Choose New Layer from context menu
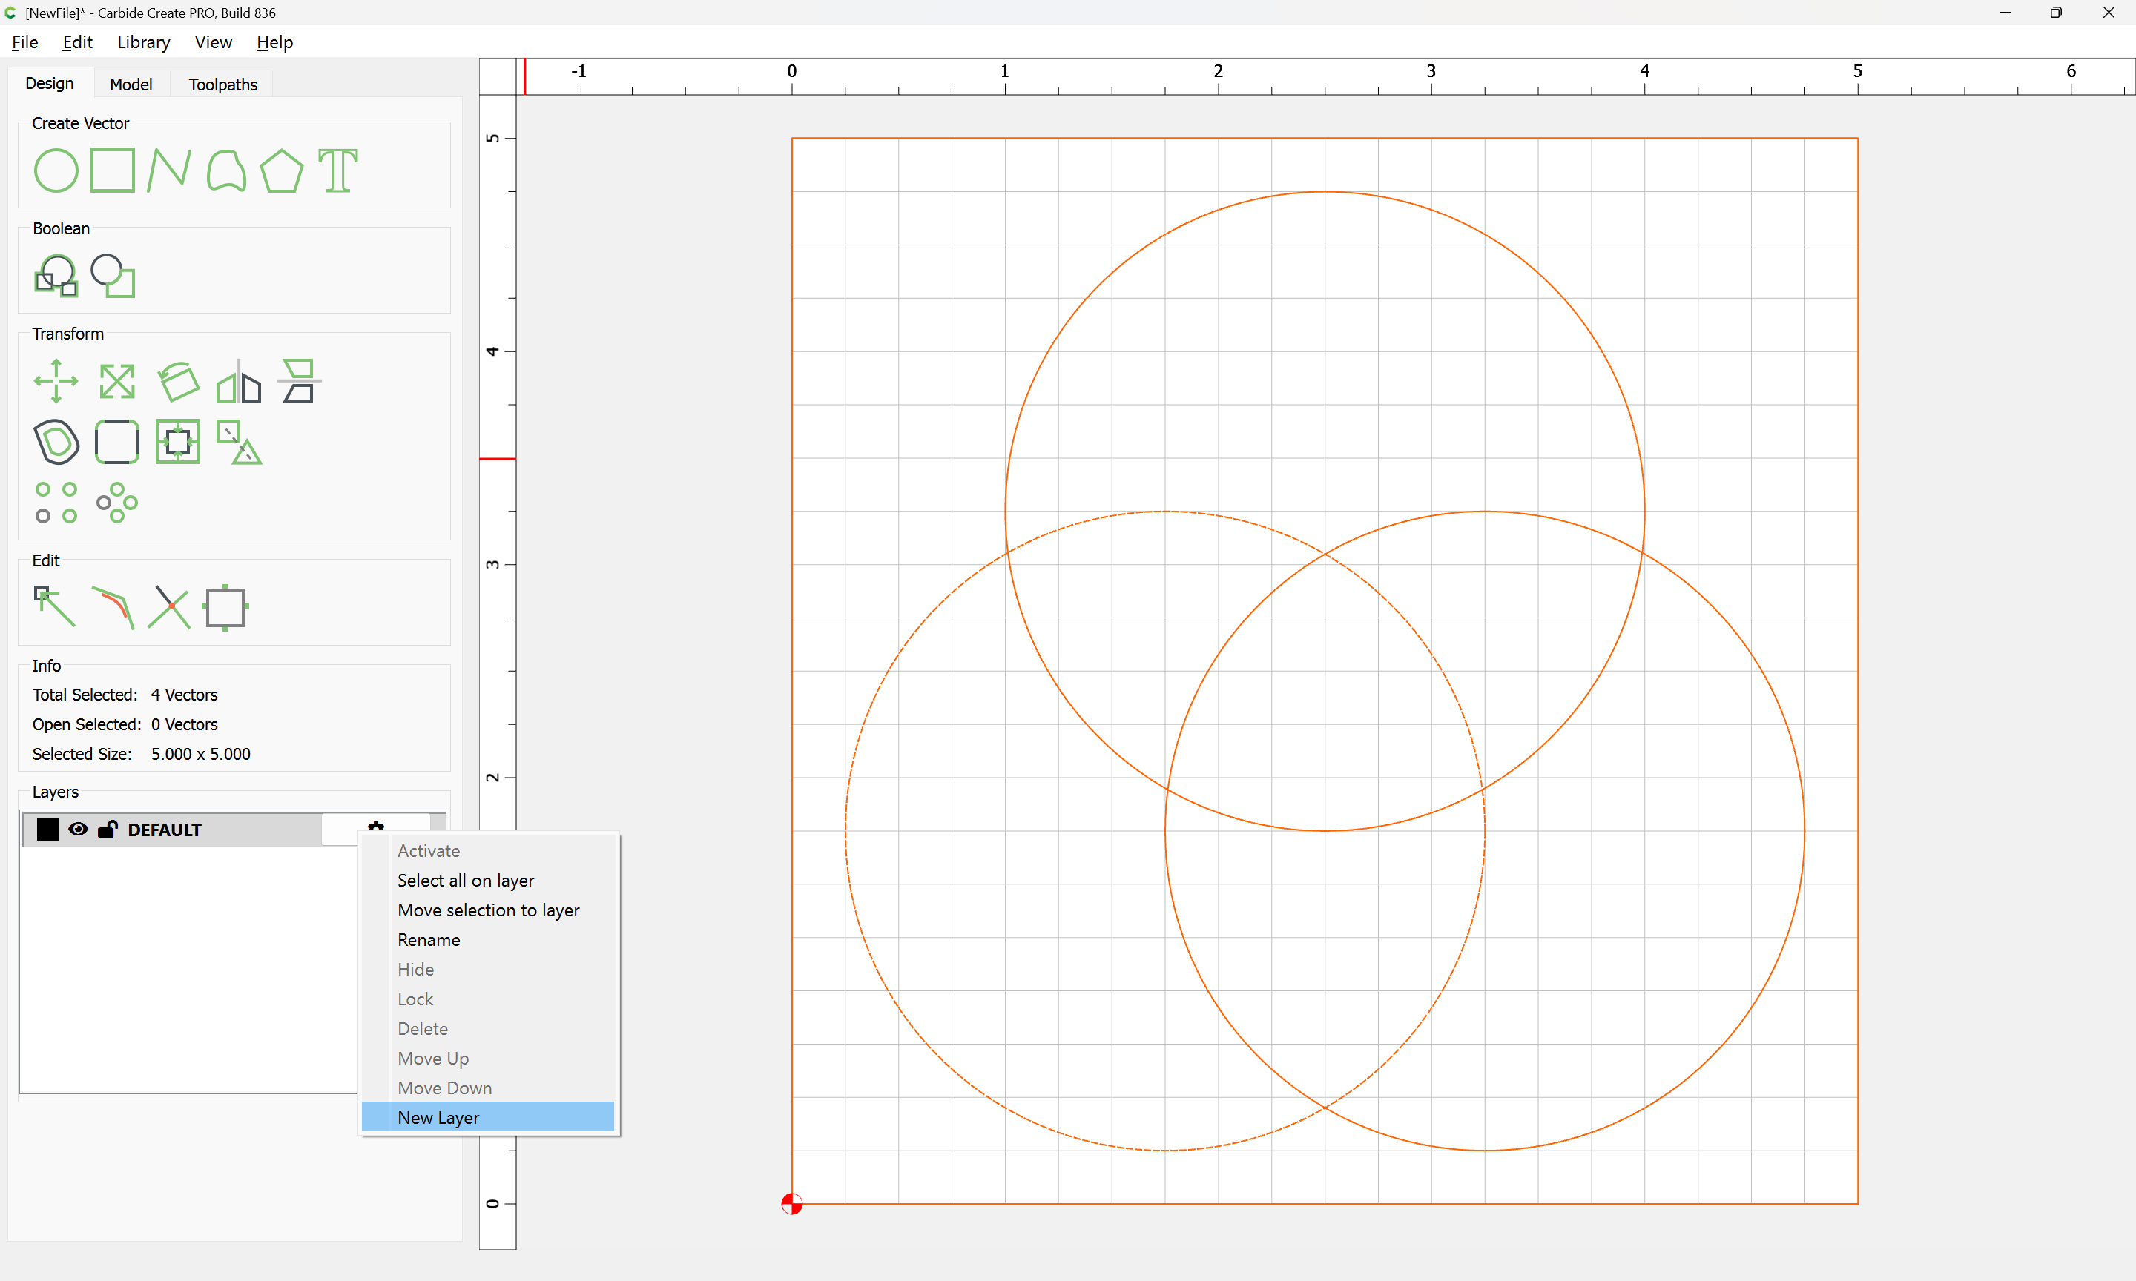 [x=438, y=1117]
